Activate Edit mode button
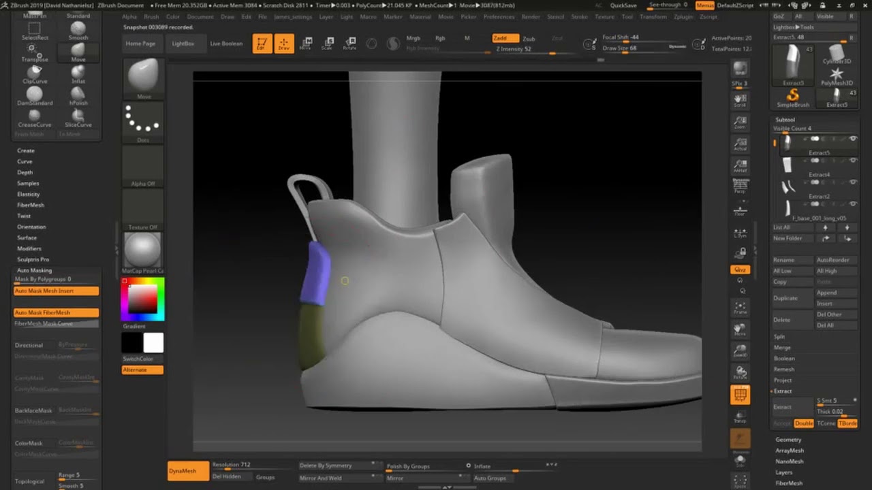872x490 pixels. (262, 44)
